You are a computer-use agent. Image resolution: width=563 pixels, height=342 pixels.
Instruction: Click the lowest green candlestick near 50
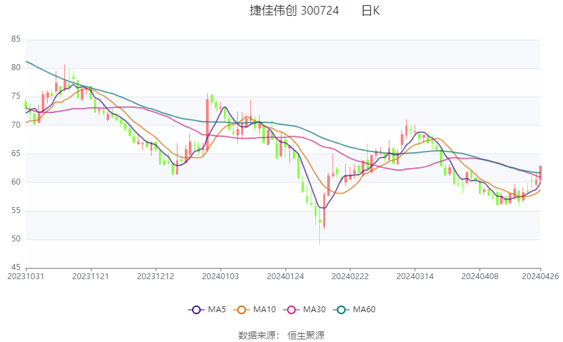click(319, 226)
